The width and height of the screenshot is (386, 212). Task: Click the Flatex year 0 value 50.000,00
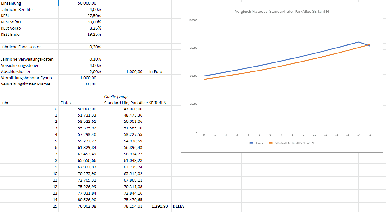pos(80,109)
